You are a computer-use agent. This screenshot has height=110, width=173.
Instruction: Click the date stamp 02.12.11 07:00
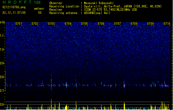[x=14, y=13]
